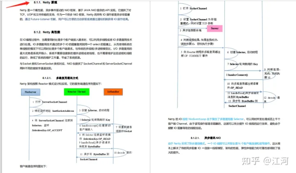Click step "3 异步连接服务端" in right diagram
Viewport: 296px width, 173px height.
pyautogui.click(x=191, y=30)
